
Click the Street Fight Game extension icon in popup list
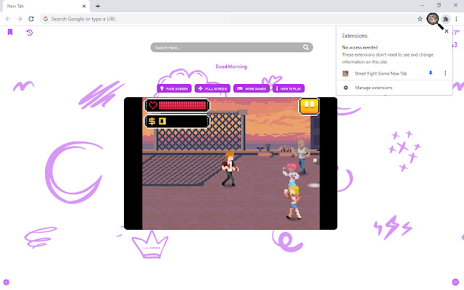tap(345, 73)
